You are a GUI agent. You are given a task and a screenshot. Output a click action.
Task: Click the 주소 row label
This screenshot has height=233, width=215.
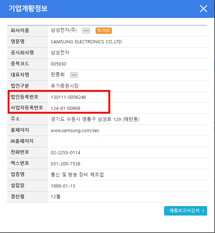click(15, 119)
